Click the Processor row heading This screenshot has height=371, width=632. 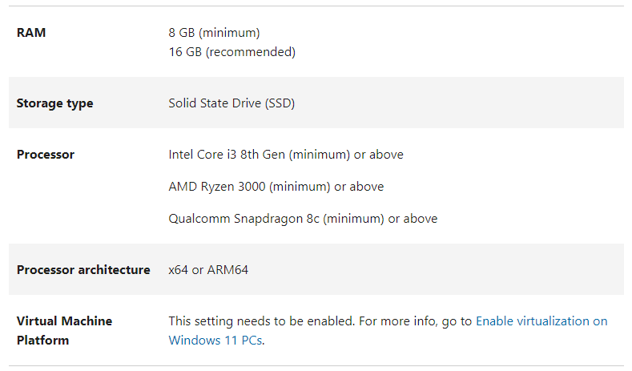[x=46, y=155]
